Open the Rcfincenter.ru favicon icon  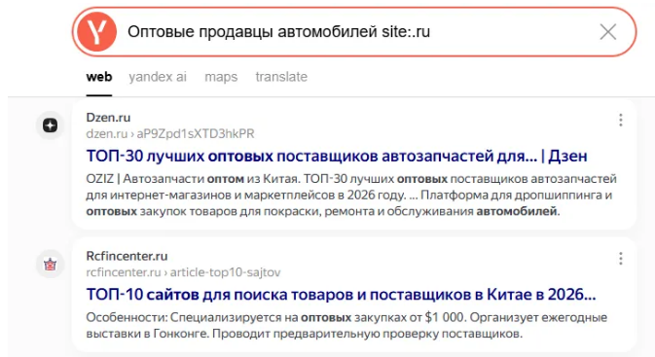click(x=51, y=265)
